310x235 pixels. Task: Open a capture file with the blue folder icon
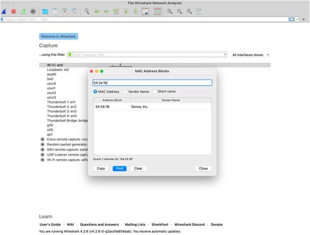pos(45,11)
